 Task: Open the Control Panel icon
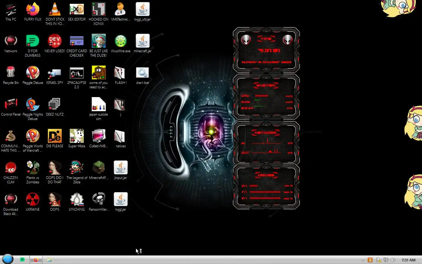(11, 107)
